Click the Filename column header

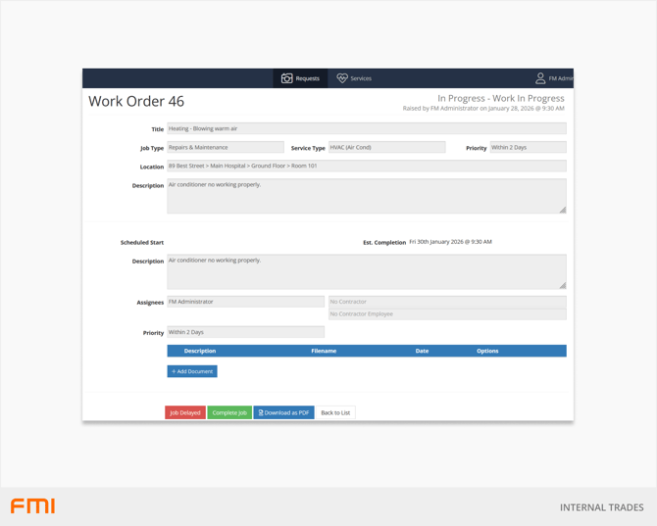(x=324, y=351)
